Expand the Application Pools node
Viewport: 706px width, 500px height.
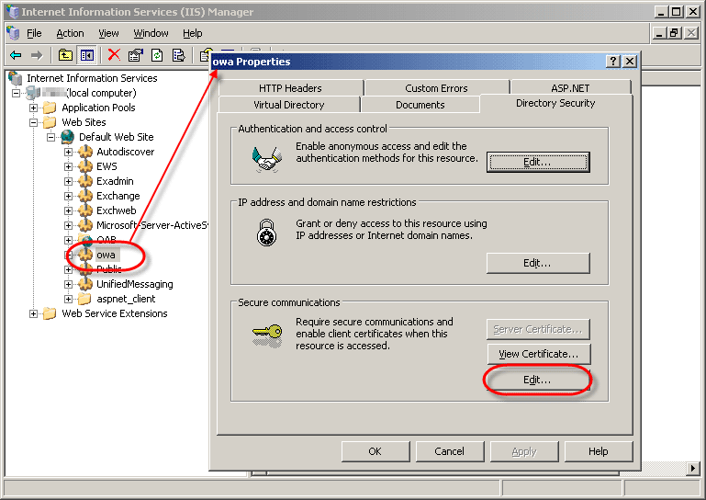point(33,108)
